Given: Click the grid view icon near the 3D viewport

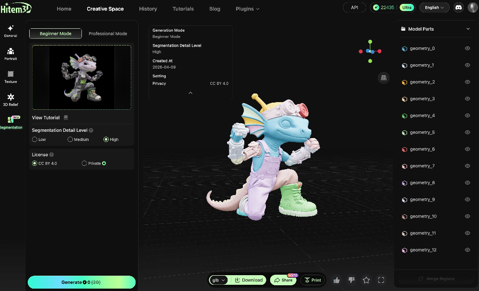Looking at the screenshot, I should (383, 77).
